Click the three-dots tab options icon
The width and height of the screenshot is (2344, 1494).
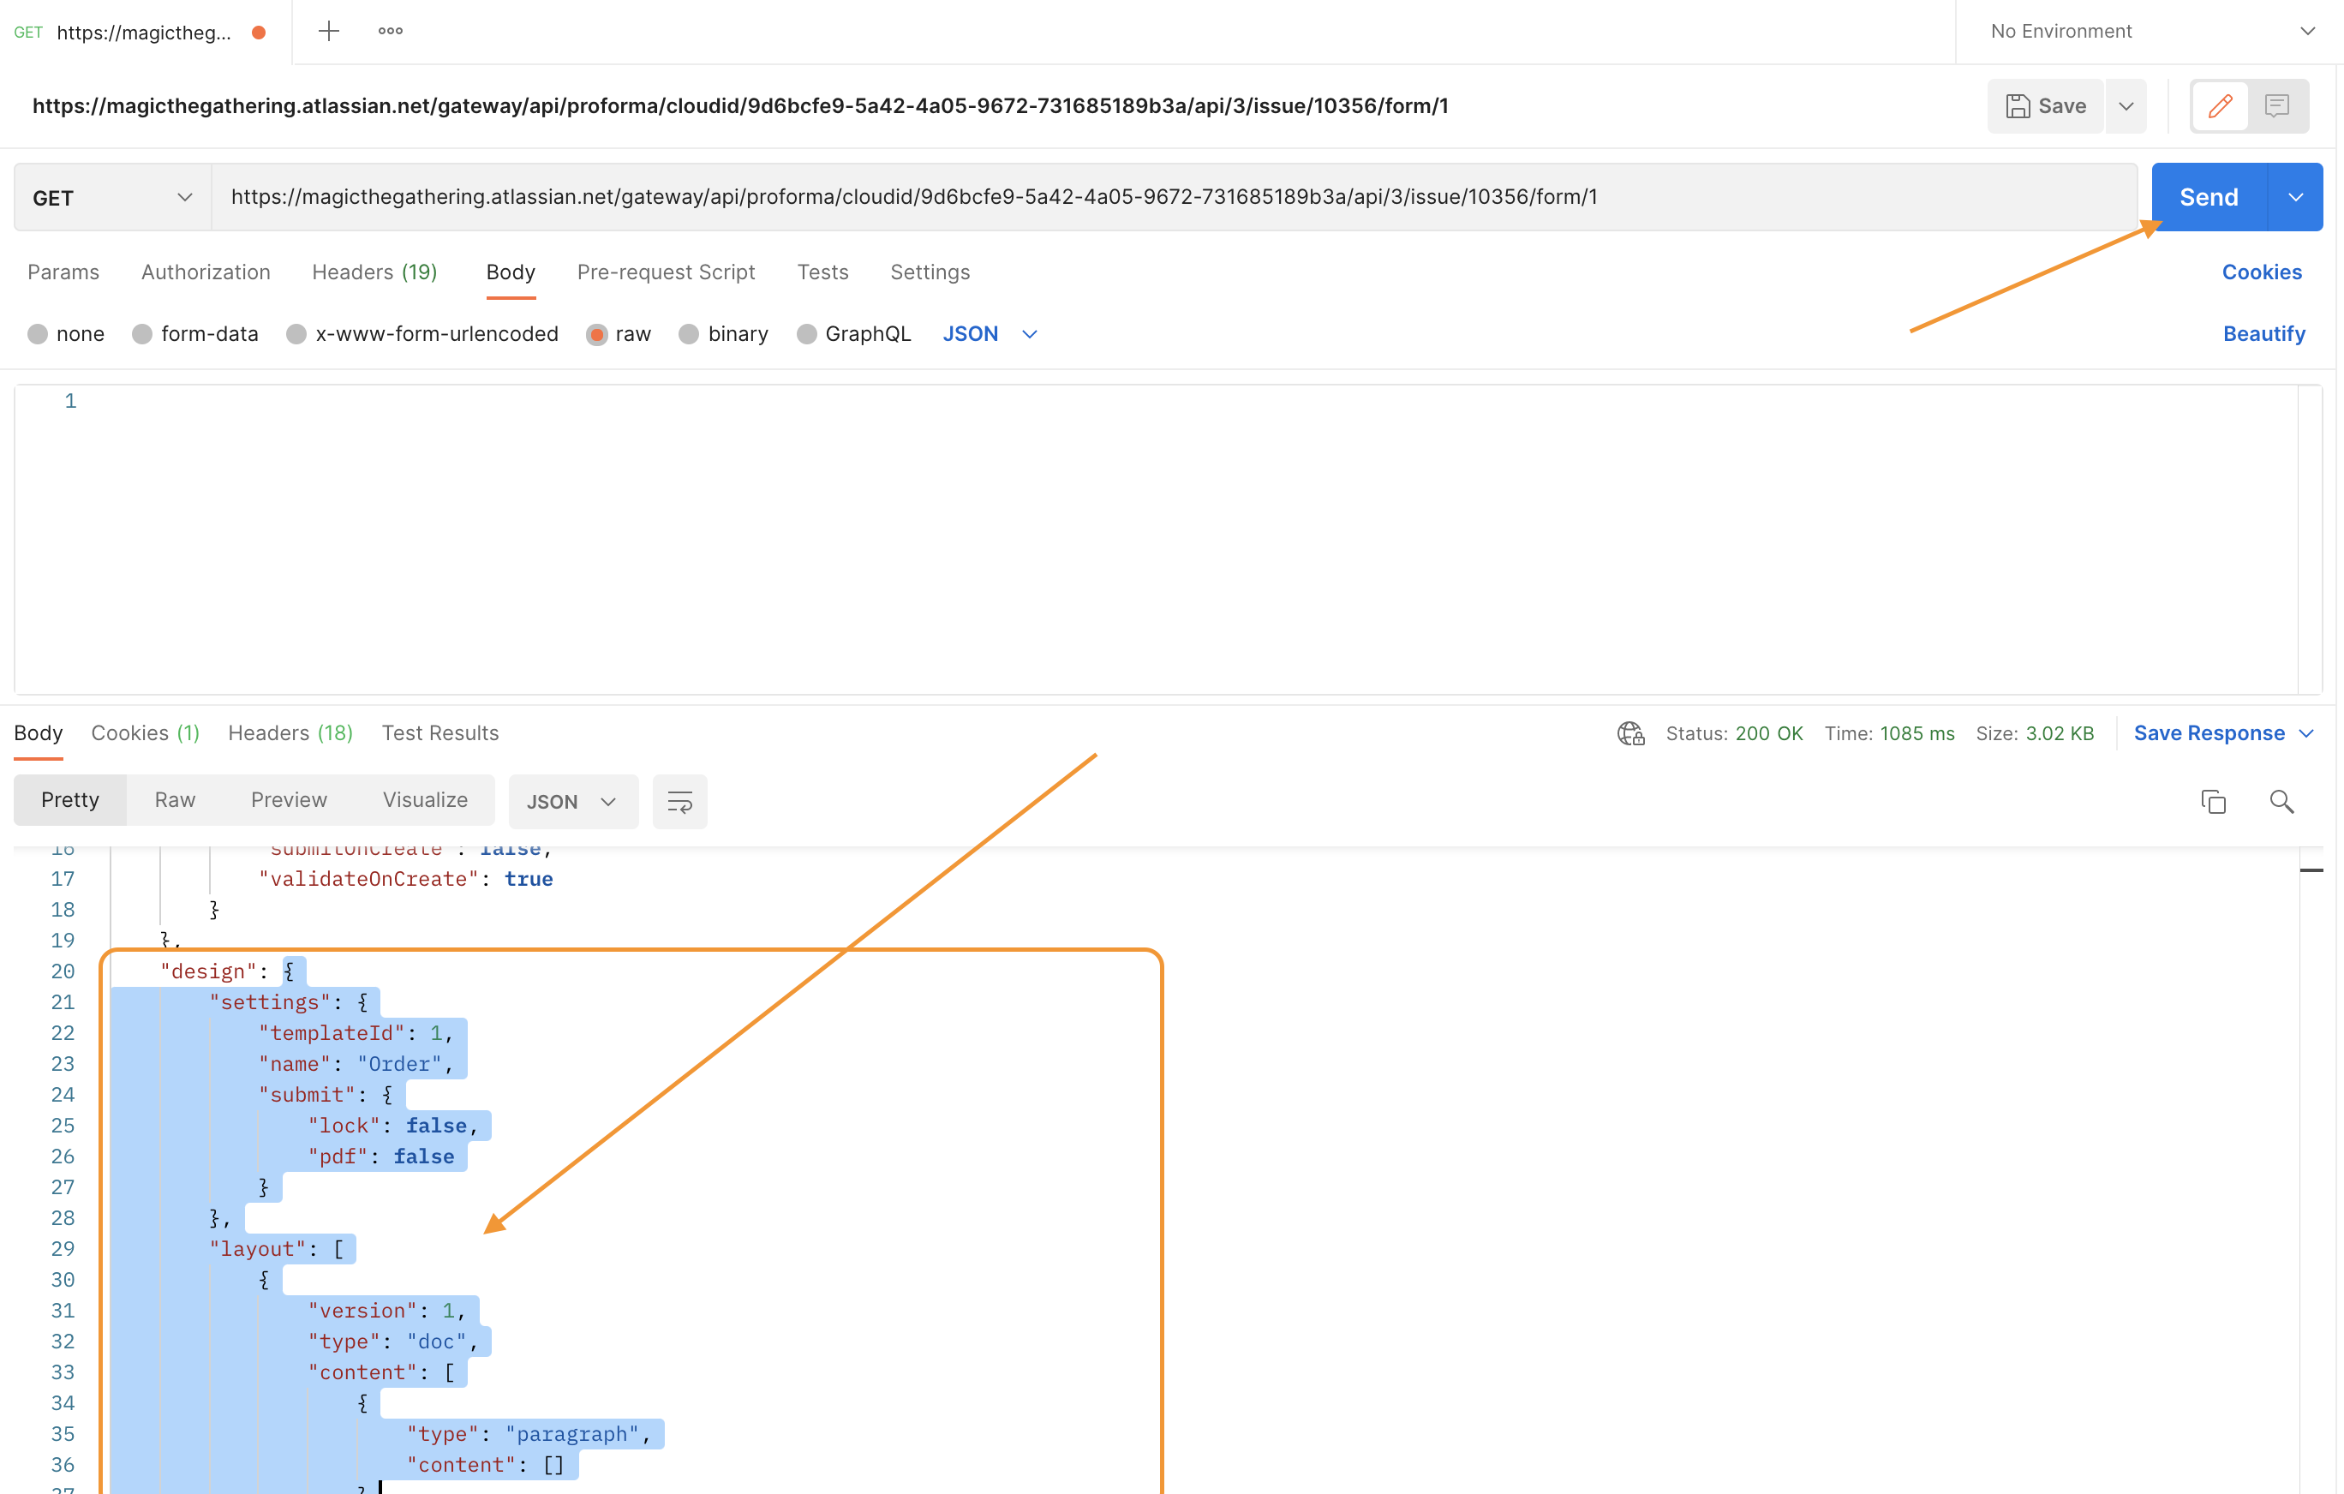(x=391, y=31)
